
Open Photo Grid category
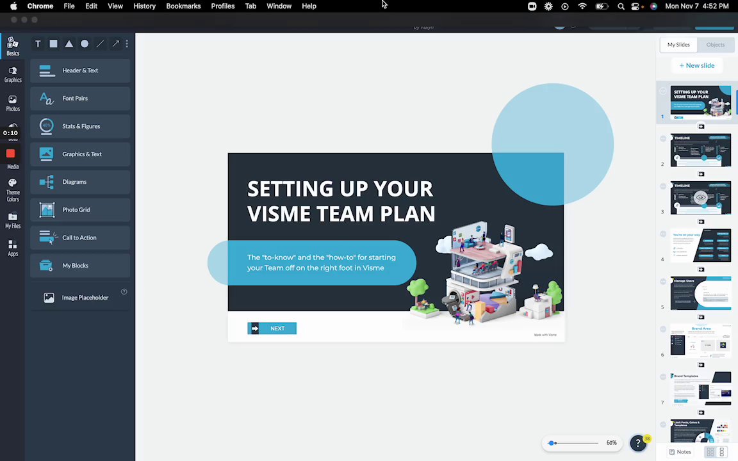tap(80, 210)
